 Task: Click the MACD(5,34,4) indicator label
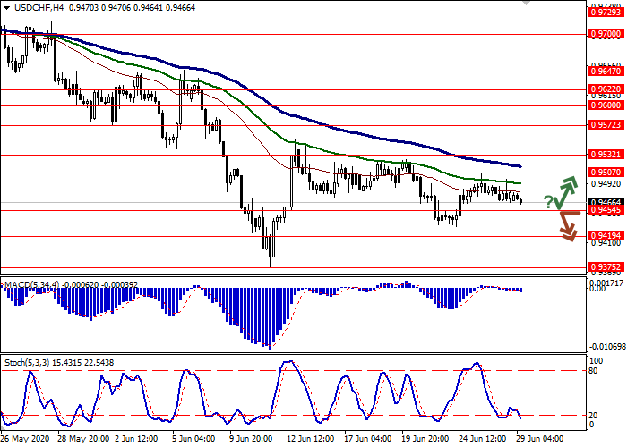pos(32,285)
